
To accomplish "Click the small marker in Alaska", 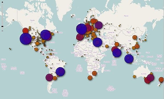I will (x=13, y=20).
